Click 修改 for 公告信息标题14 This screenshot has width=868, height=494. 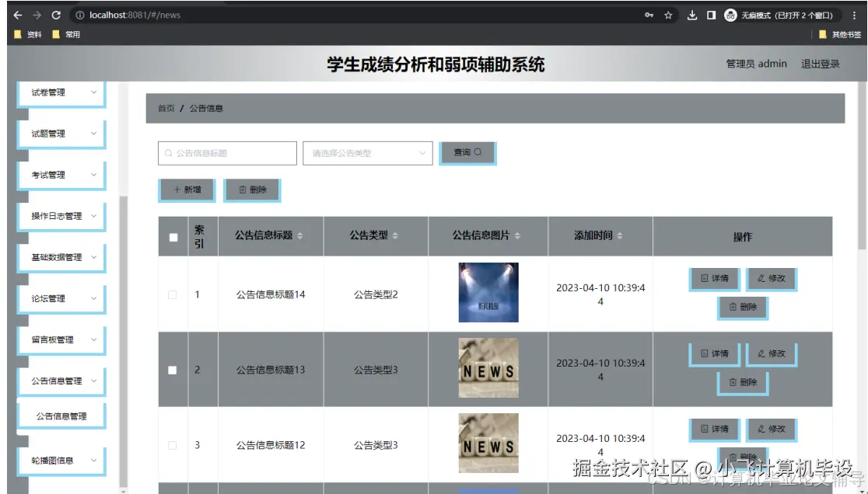[x=772, y=279]
